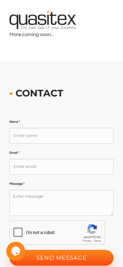Focus the Enter name input field
123x267 pixels.
(x=61, y=136)
